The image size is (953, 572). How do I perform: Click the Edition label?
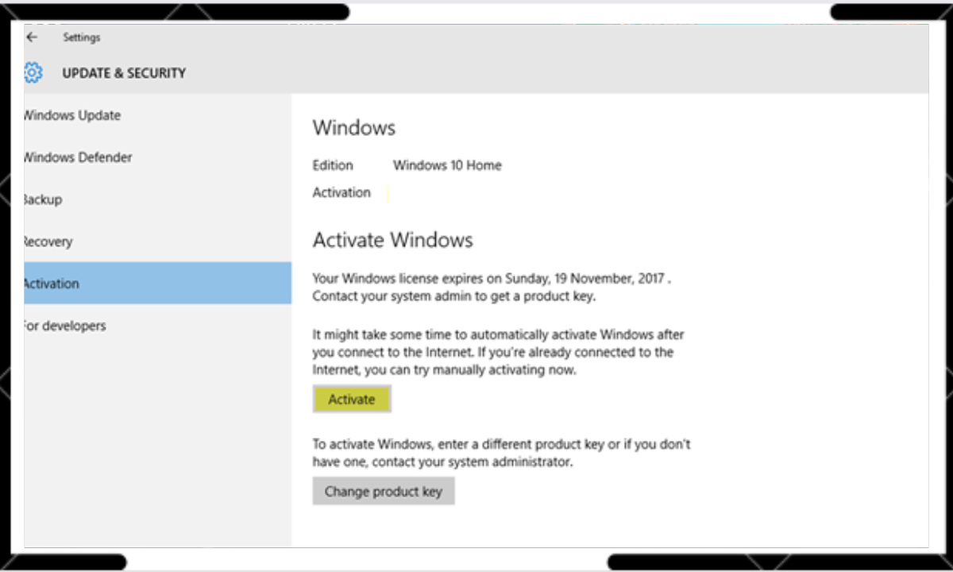333,165
